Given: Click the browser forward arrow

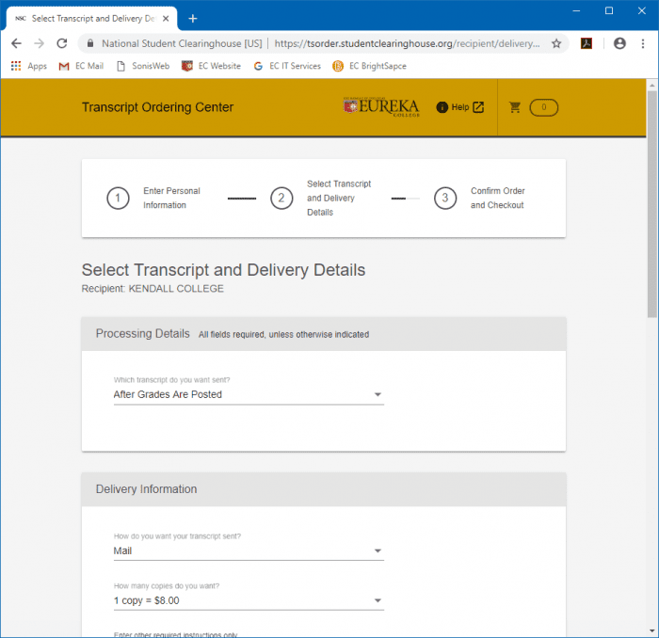Looking at the screenshot, I should [x=40, y=43].
